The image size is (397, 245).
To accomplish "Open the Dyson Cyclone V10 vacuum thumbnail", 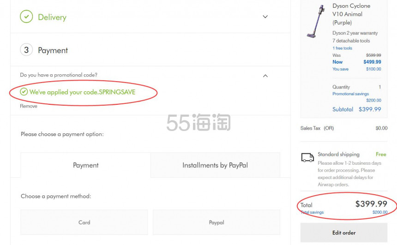I will pos(315,21).
